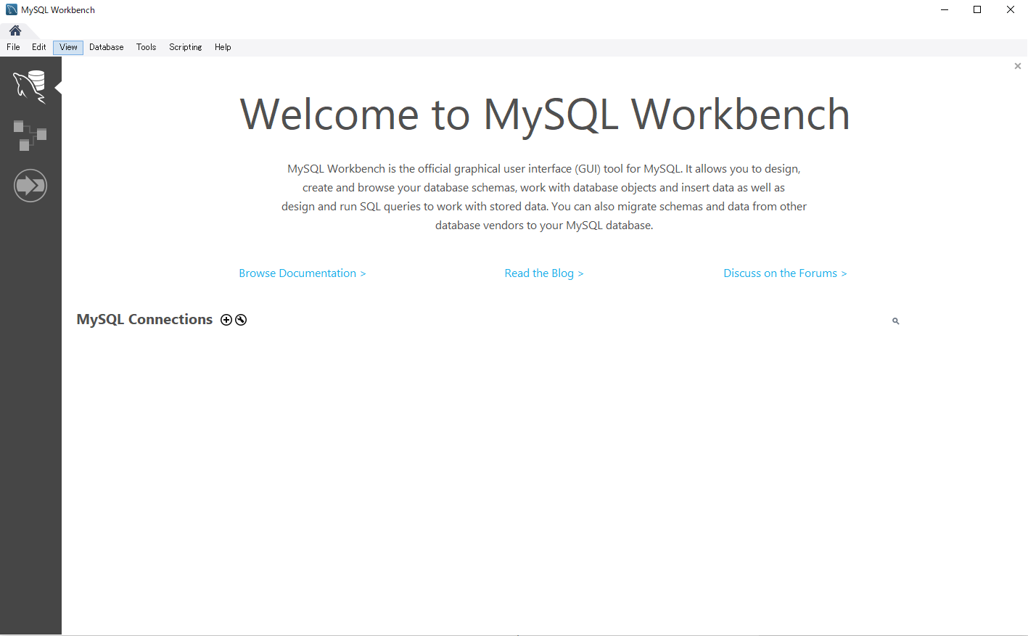Open the Database menu

click(x=106, y=46)
